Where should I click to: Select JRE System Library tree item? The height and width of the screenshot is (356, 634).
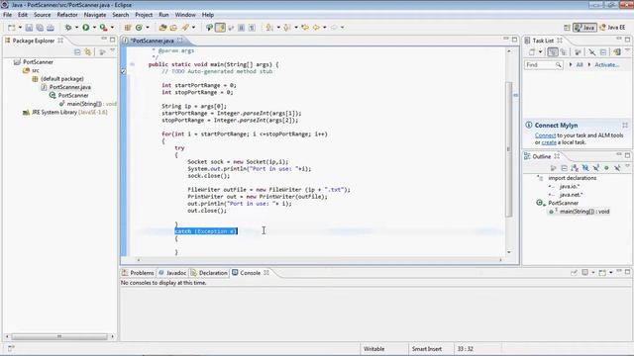[x=65, y=112]
